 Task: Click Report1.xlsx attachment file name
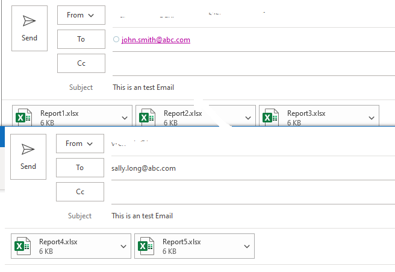pos(60,113)
